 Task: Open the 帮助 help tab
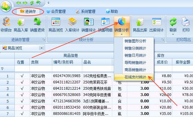click(112, 11)
